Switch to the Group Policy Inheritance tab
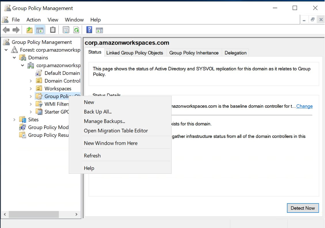 pyautogui.click(x=194, y=53)
